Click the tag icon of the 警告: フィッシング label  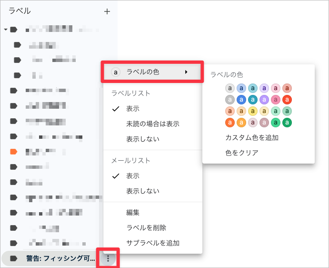(x=13, y=258)
